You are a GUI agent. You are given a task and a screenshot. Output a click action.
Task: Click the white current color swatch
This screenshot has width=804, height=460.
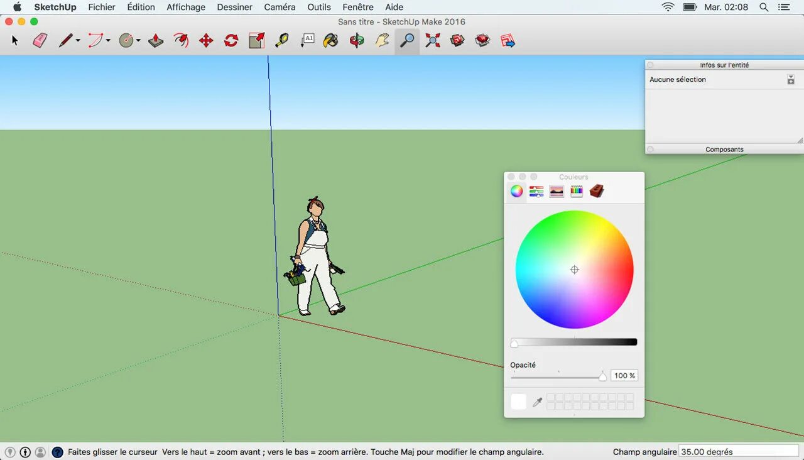point(518,402)
